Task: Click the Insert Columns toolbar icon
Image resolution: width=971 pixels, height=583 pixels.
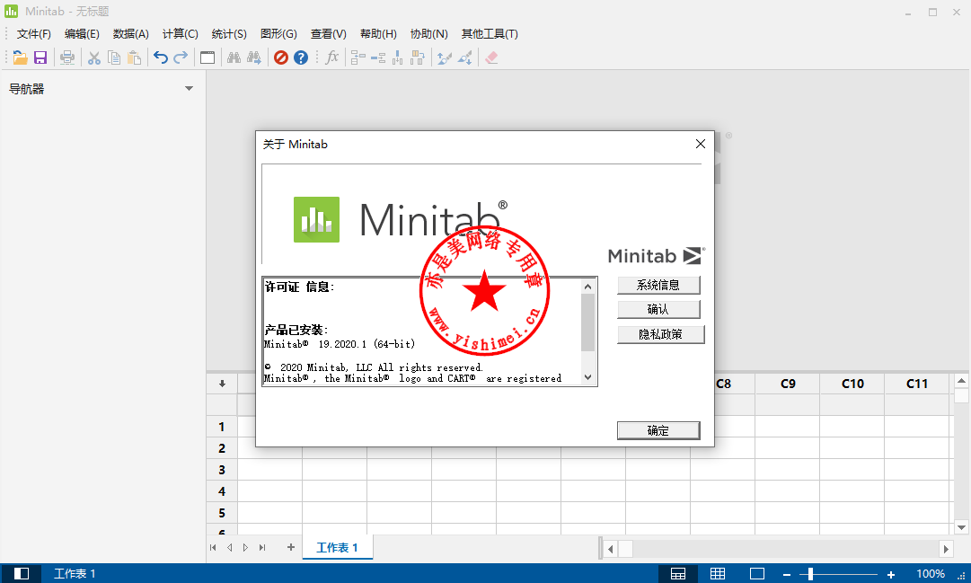Action: [398, 57]
